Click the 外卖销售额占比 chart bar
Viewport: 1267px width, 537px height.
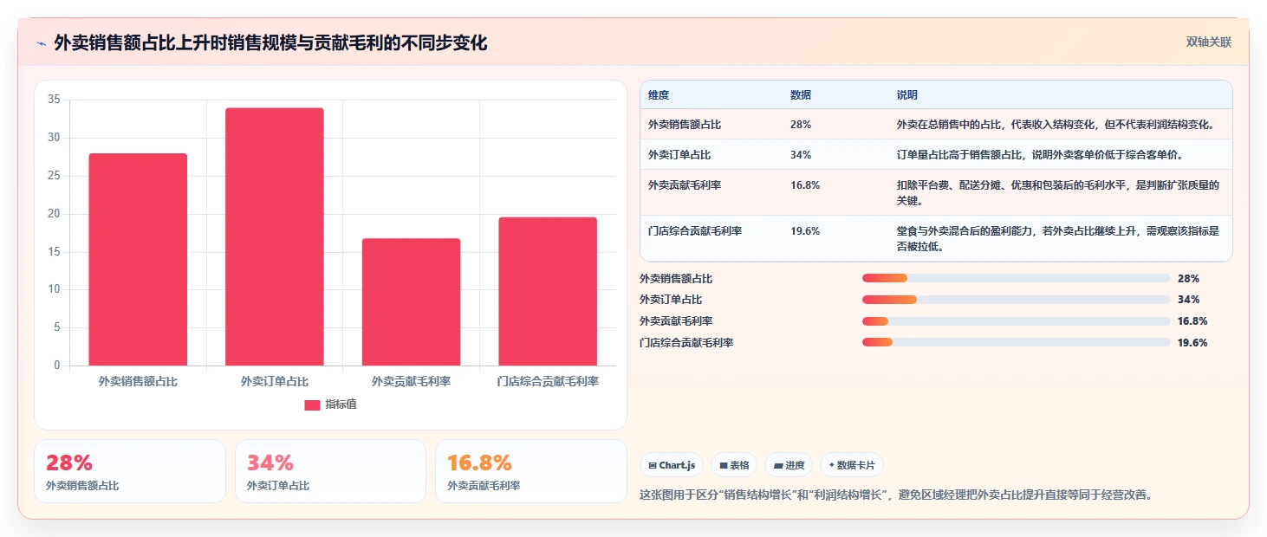pyautogui.click(x=138, y=259)
